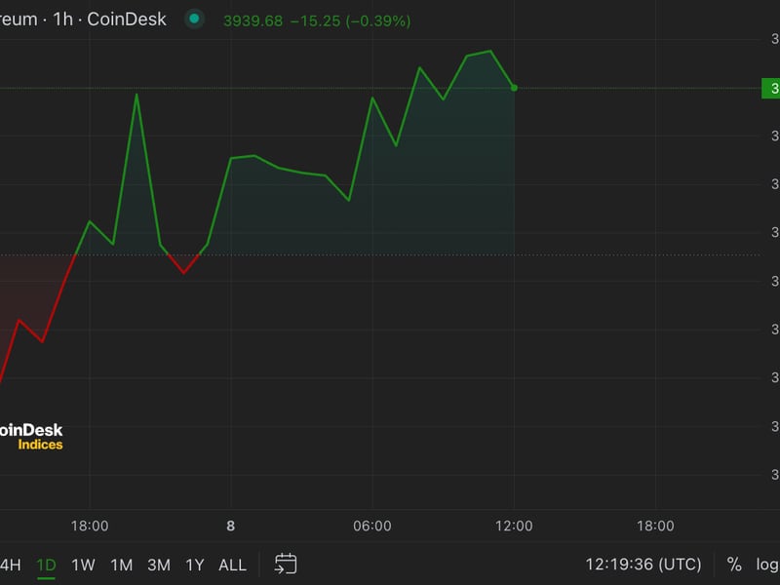Image resolution: width=780 pixels, height=585 pixels.
Task: Select the green current price marker on chart
Action: pyautogui.click(x=512, y=87)
